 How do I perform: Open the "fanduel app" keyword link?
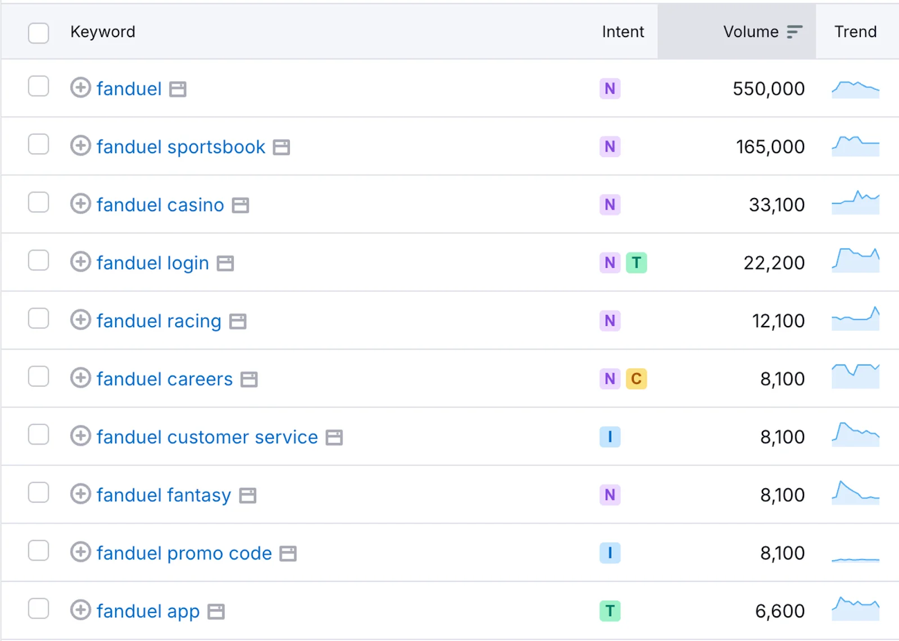[147, 611]
